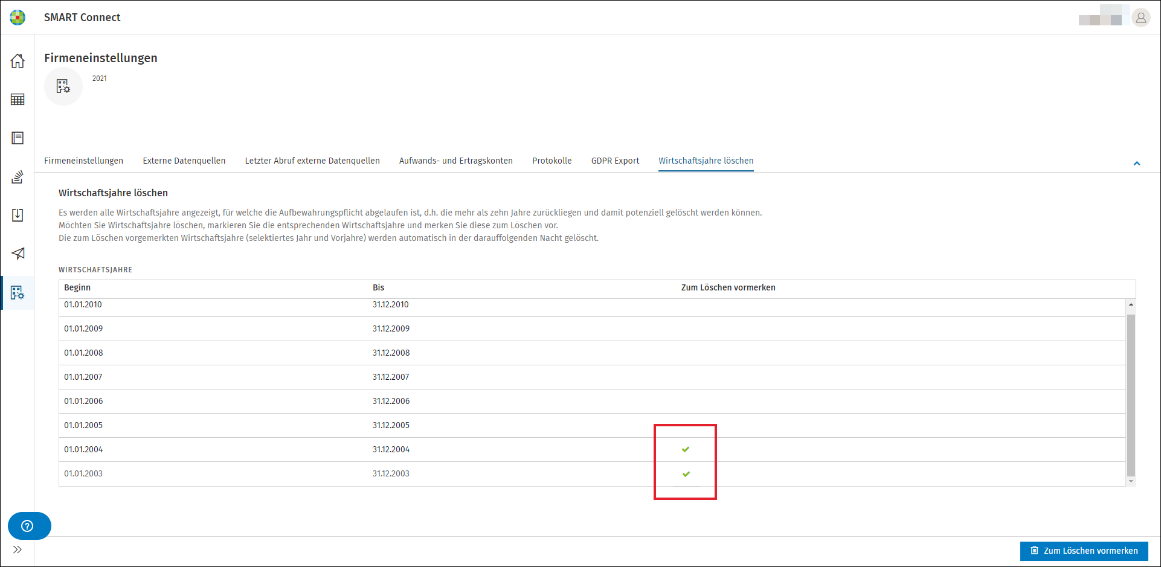This screenshot has width=1161, height=567.
Task: Switch to the Protokolle tab
Action: pos(552,161)
